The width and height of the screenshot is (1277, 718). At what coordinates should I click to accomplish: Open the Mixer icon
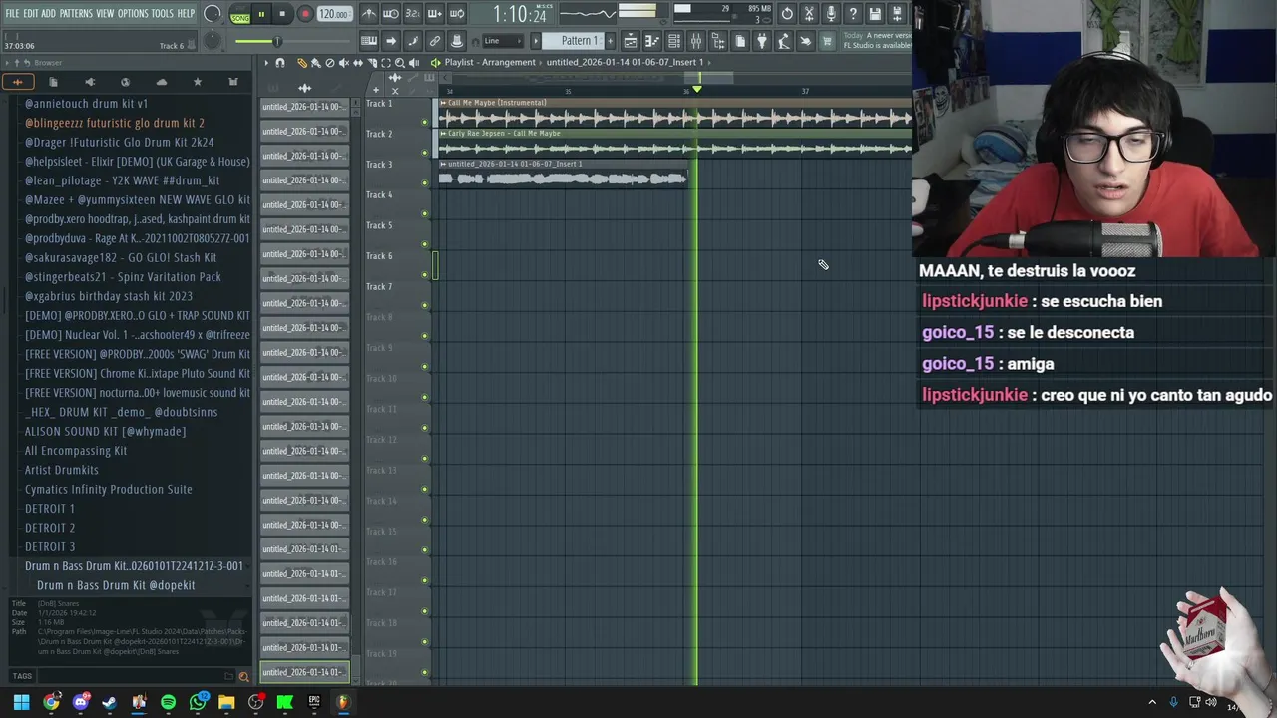[x=696, y=41]
